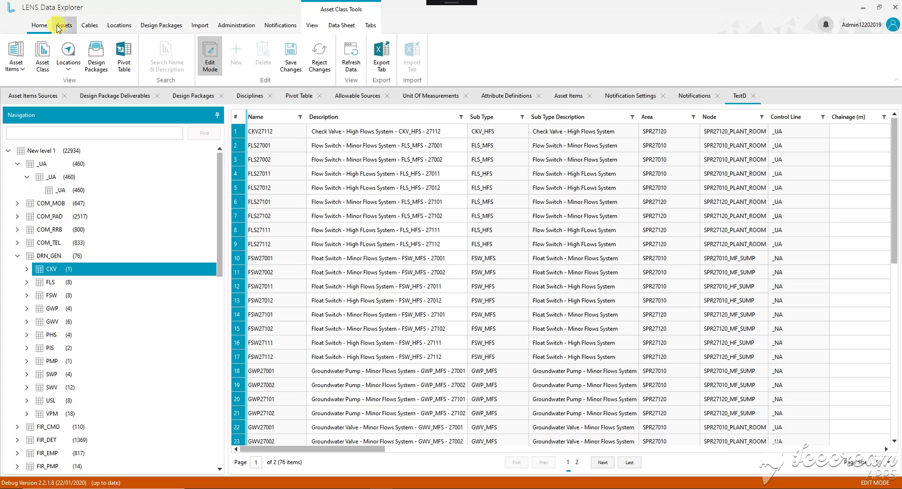Toggle Edit Mode in the ribbon
Screen dimensions: 902x489
210,56
